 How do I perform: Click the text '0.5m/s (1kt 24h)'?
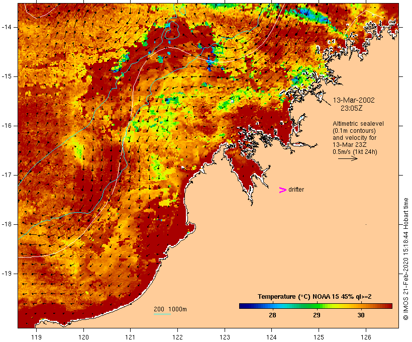(x=355, y=152)
